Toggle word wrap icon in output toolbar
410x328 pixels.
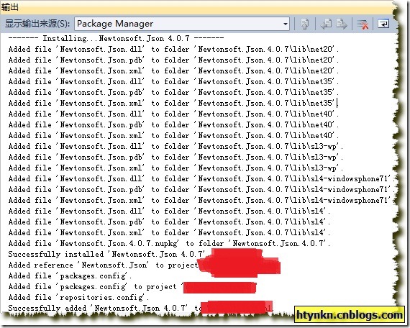click(x=383, y=24)
